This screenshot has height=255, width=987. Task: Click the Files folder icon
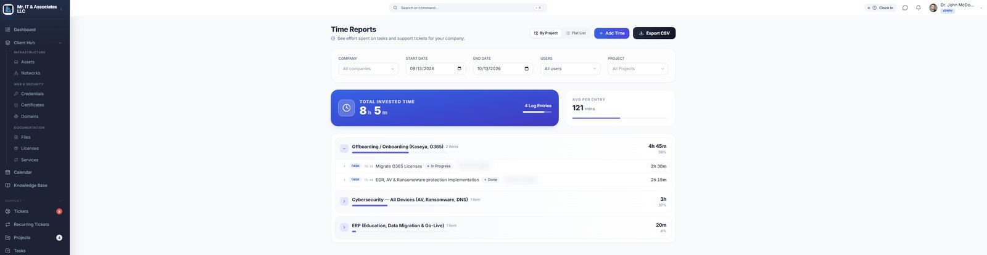point(16,137)
